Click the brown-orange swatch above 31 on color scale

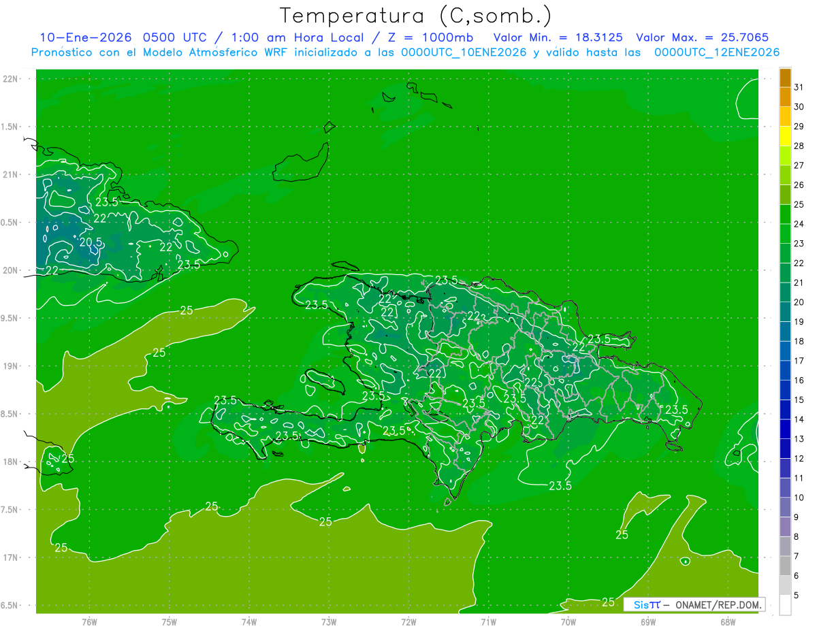coord(785,78)
